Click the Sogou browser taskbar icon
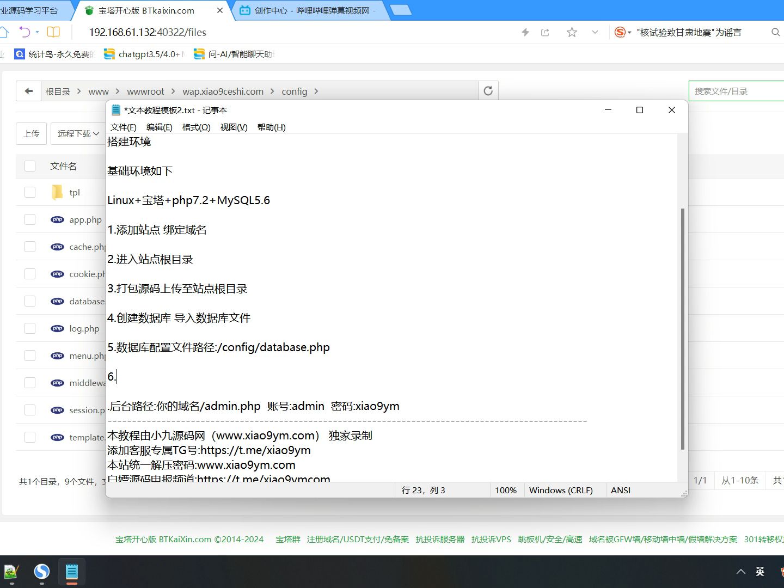Screen dimensions: 784x588 [x=42, y=572]
